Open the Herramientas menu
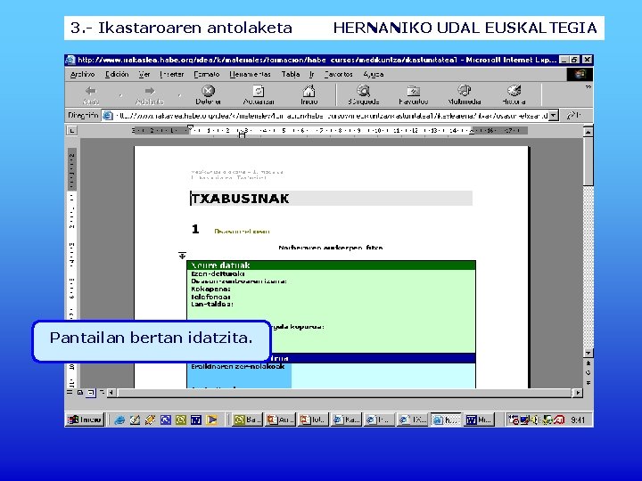The height and width of the screenshot is (481, 642). click(x=251, y=75)
